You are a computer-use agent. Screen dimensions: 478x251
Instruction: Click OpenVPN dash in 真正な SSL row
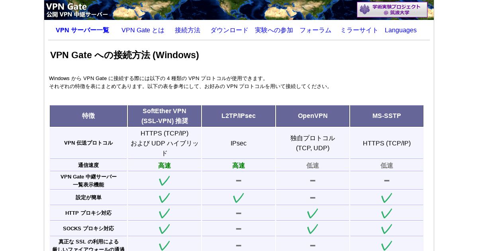(313, 245)
